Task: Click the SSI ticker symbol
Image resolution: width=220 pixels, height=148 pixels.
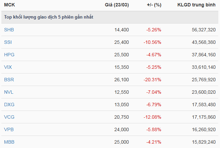Action: (8, 42)
